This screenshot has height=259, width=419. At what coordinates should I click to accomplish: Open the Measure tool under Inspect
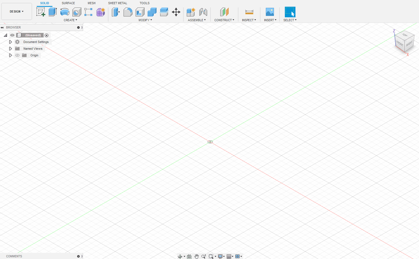tap(248, 12)
